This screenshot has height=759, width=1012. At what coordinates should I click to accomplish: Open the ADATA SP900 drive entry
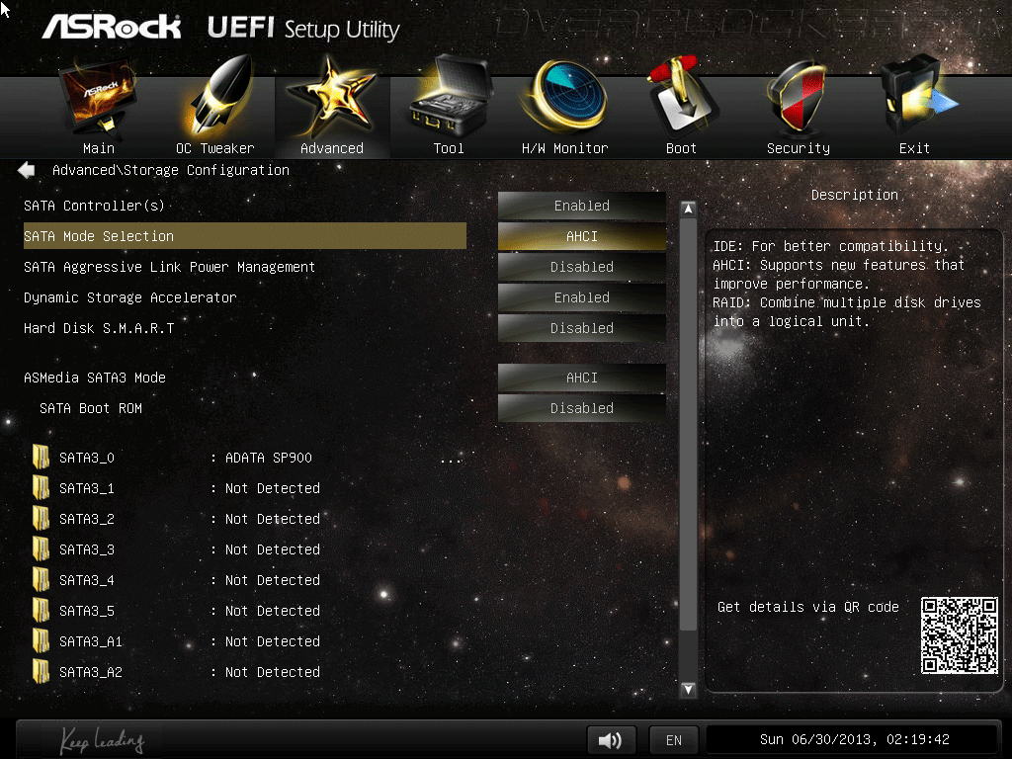[x=269, y=457]
